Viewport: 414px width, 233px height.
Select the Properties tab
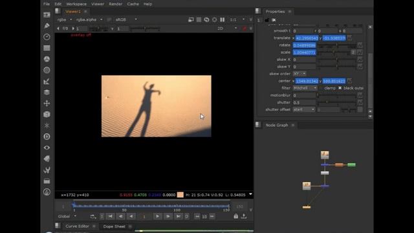coord(275,12)
